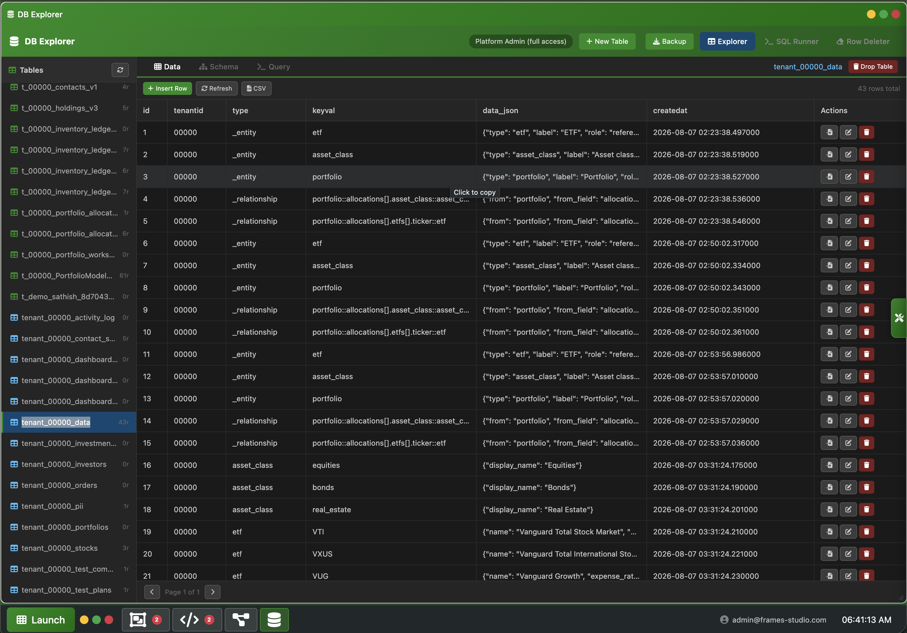This screenshot has width=907, height=633.
Task: Click the DB Explorer logo icon
Action: click(14, 42)
